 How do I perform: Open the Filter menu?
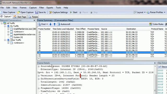(41, 8)
